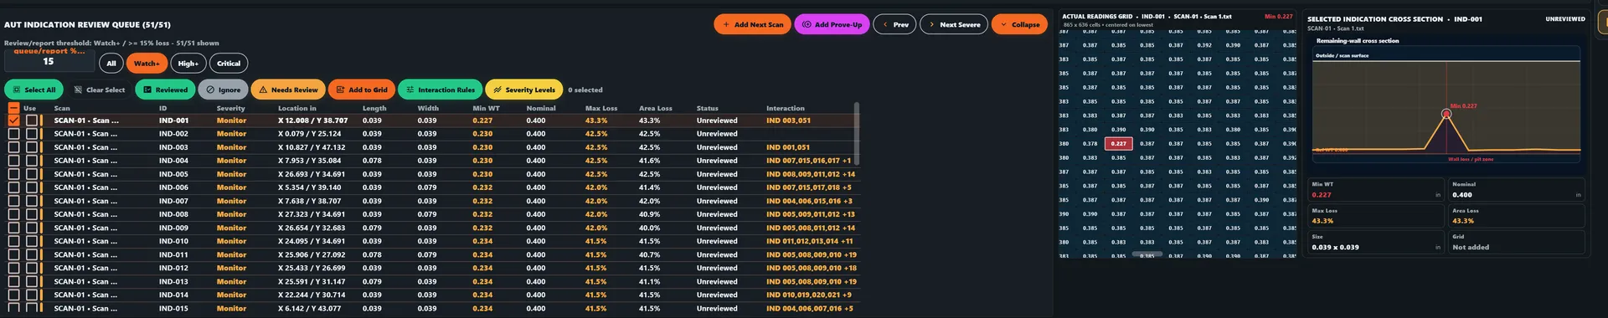Click the warning triangle icon on Needs Review
Viewport: 1608px width, 318px height.
point(263,90)
